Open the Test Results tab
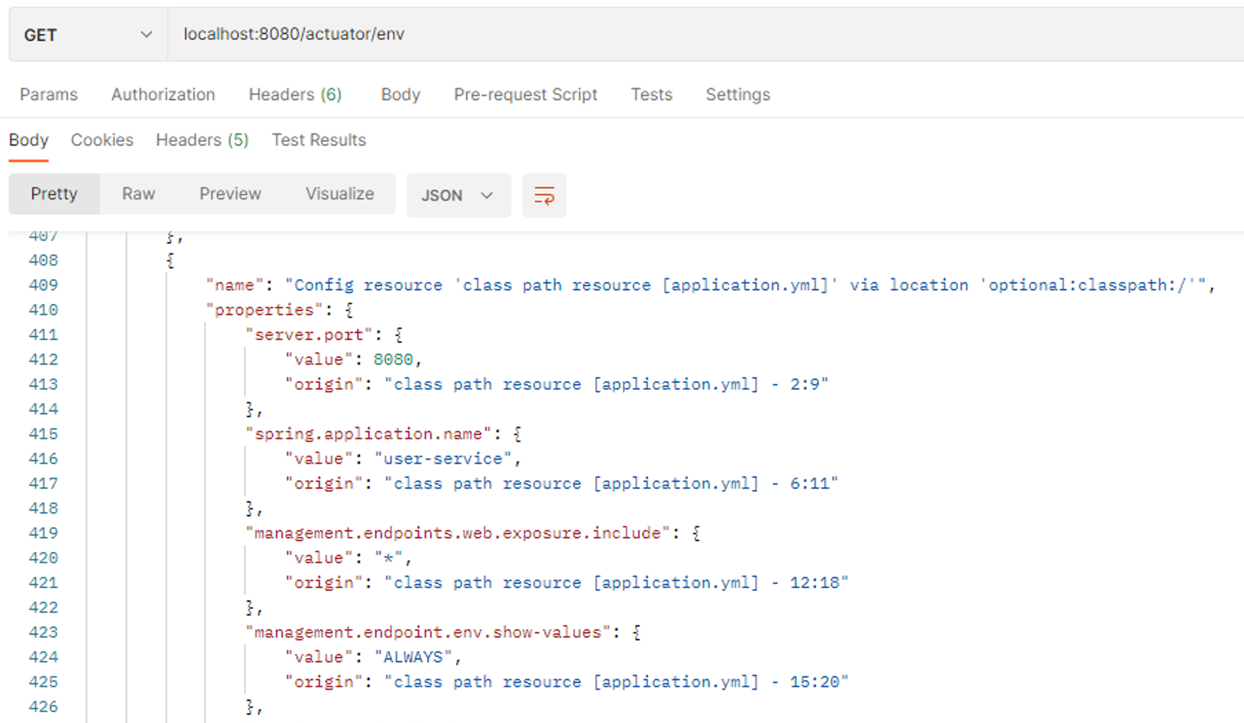This screenshot has width=1244, height=723. click(318, 140)
